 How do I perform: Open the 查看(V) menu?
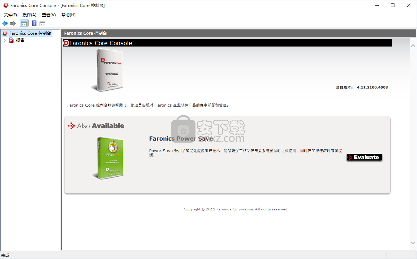(x=49, y=15)
